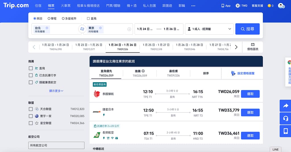Open the passenger and cabin dropdown
Screen dimensions: 291x152
pos(209,29)
